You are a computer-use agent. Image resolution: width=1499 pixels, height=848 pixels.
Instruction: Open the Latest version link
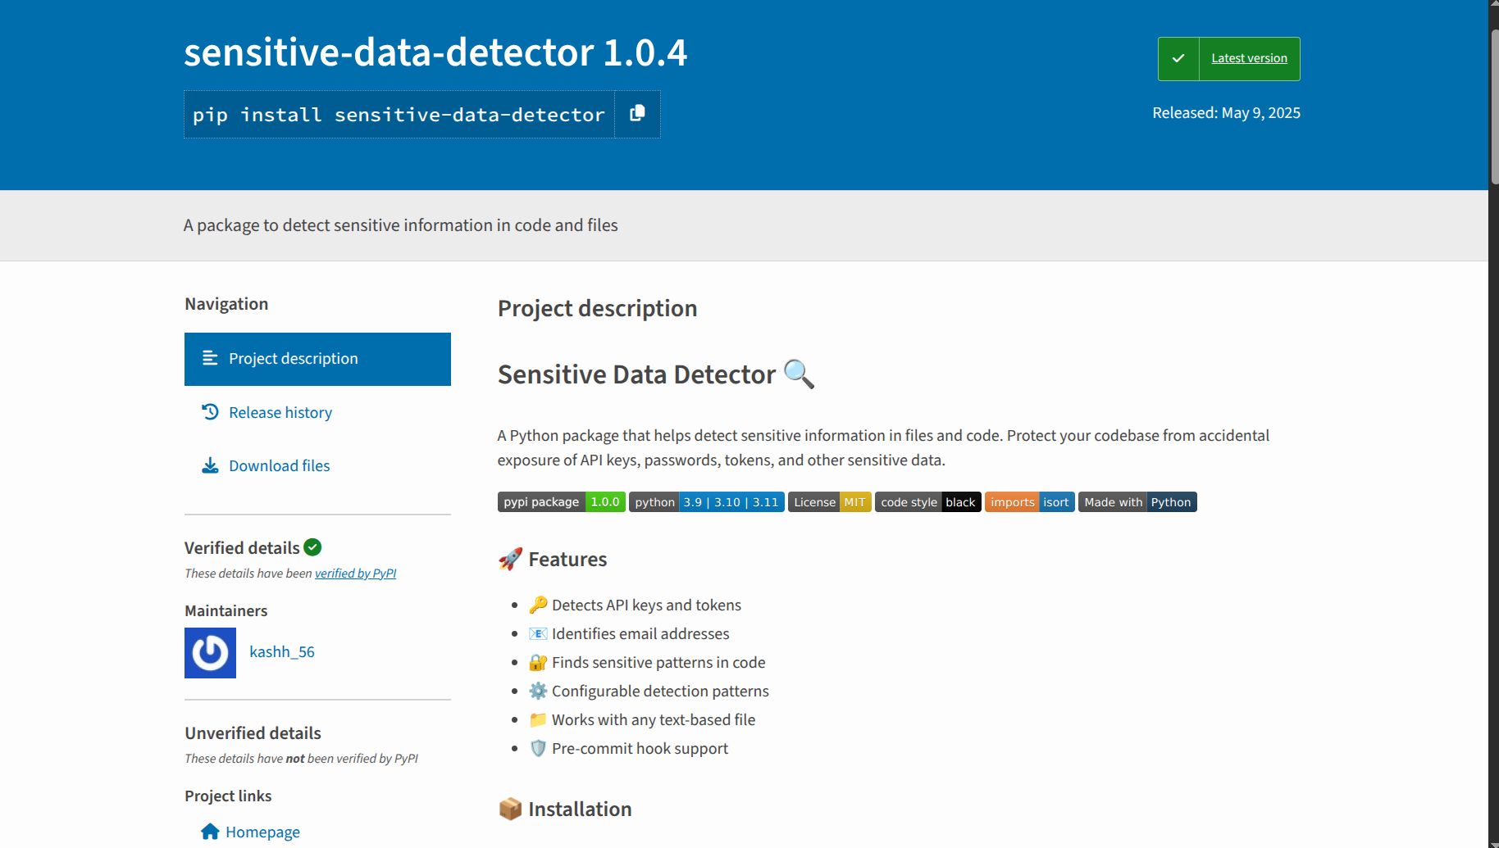1249,58
